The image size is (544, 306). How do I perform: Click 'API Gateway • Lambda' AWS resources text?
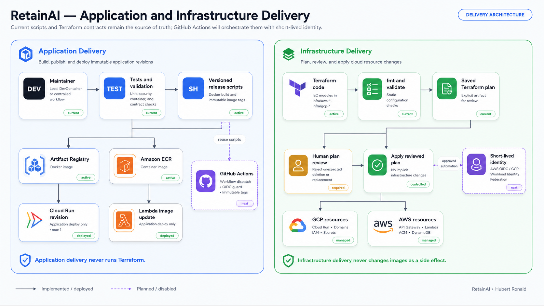tap(418, 227)
